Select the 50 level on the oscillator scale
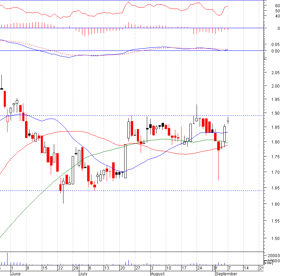Screen dimensions: 281x276 278,11
